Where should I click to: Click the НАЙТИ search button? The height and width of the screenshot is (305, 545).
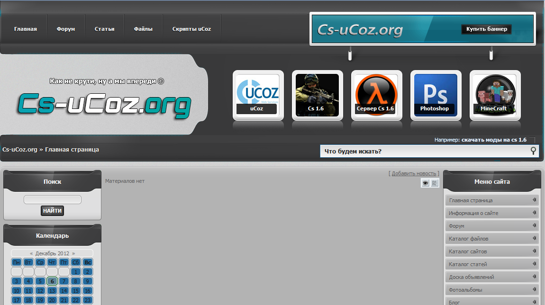52,210
